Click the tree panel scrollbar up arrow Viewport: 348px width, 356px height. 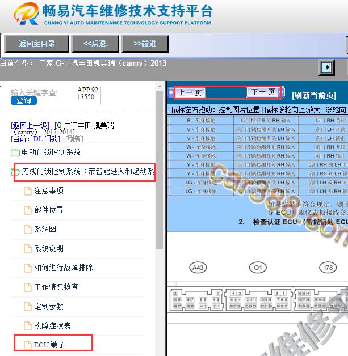coord(160,86)
